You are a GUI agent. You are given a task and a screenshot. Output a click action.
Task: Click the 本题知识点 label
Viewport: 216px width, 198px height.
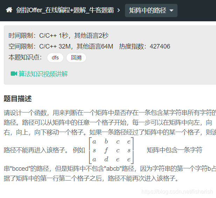coord(25,57)
